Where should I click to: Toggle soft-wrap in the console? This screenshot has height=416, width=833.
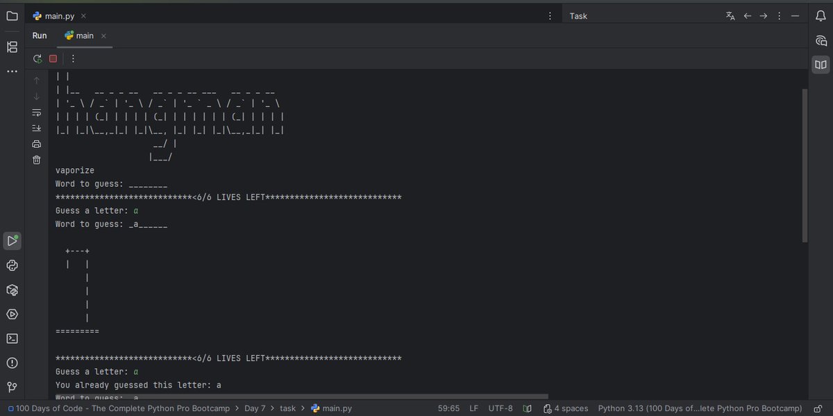pyautogui.click(x=37, y=112)
